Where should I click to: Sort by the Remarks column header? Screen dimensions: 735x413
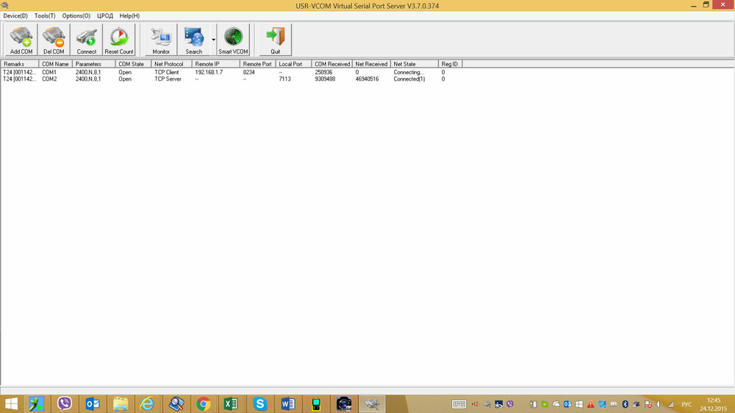[20, 64]
